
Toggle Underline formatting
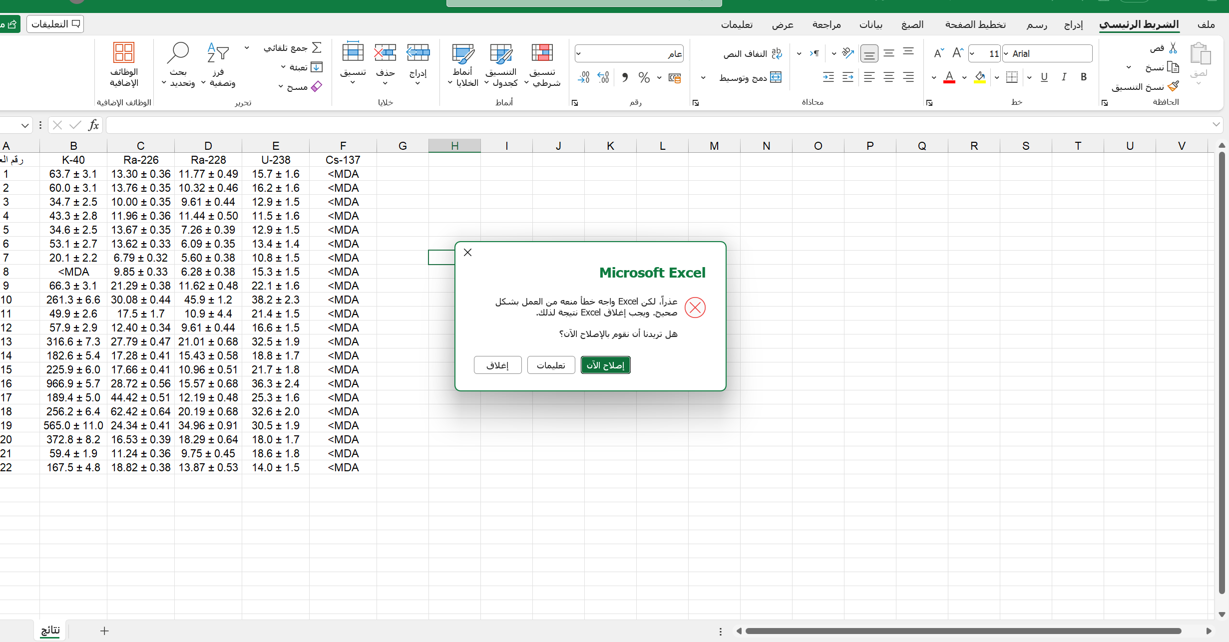1044,77
